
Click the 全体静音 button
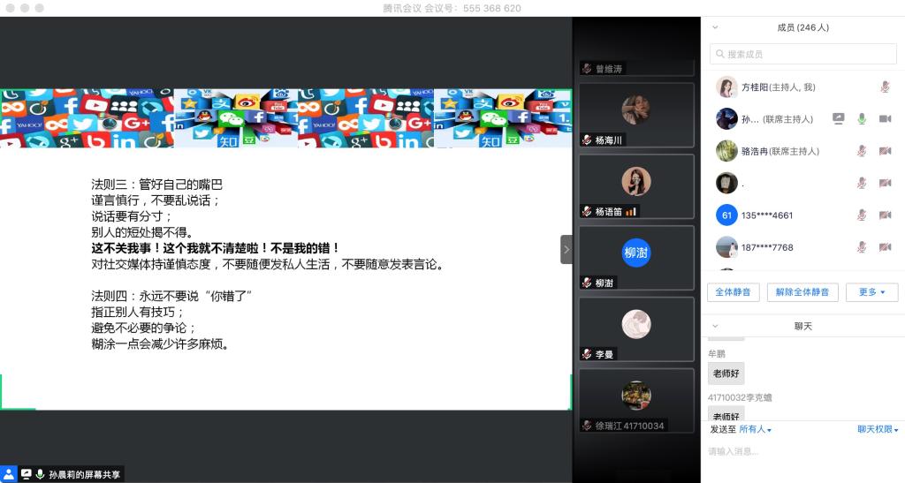[733, 292]
